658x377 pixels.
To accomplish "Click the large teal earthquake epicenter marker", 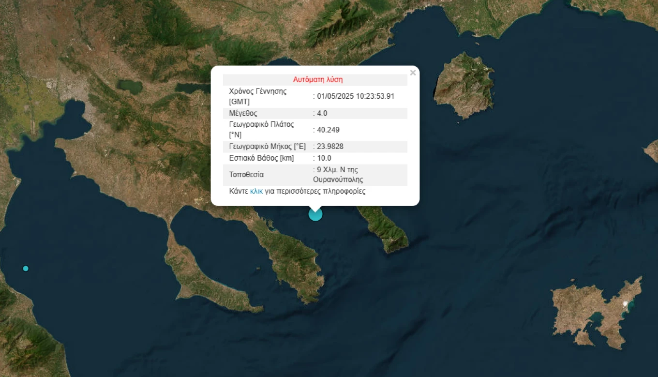I will 315,214.
